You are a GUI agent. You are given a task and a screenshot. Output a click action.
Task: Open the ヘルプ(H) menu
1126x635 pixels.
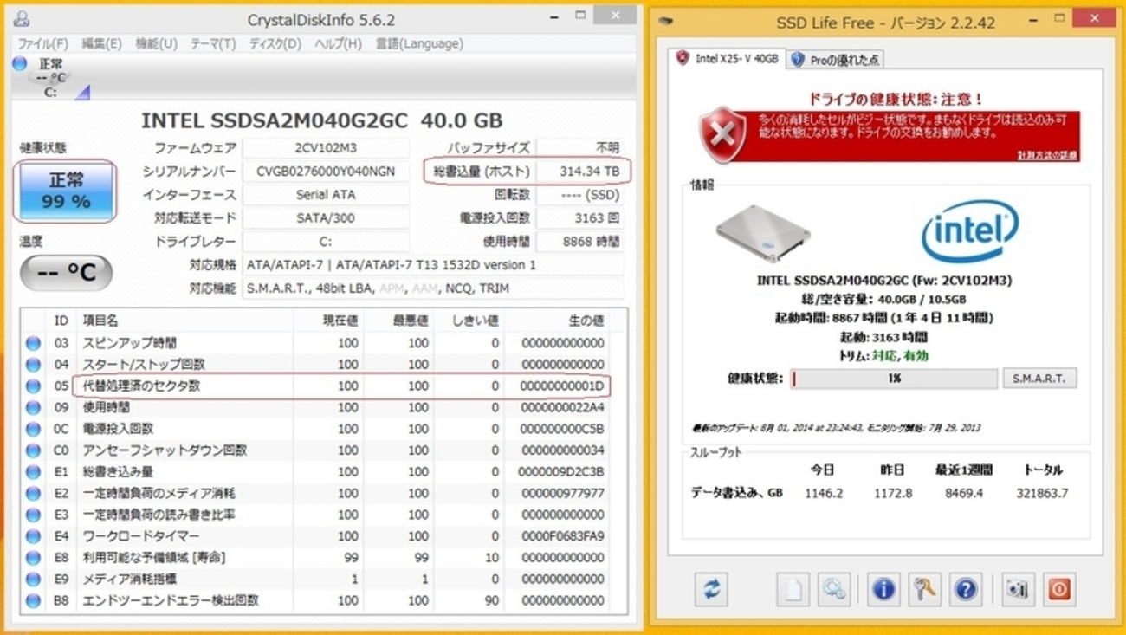click(x=339, y=43)
